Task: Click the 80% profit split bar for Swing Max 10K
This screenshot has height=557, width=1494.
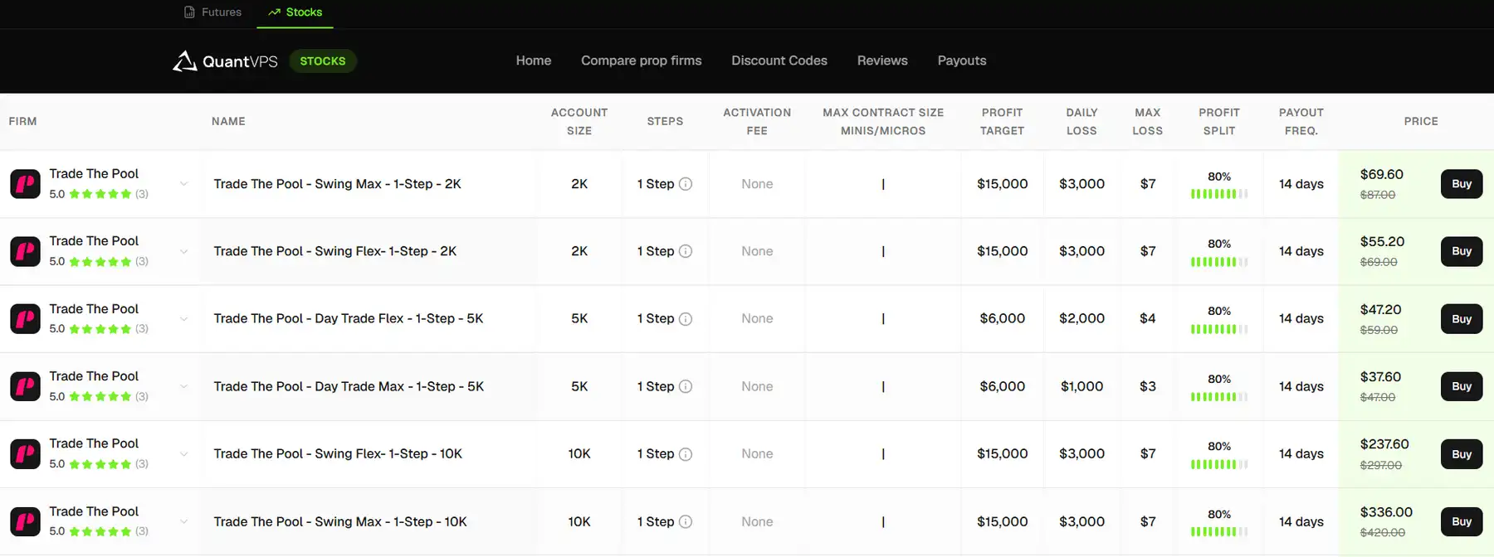Action: (x=1219, y=531)
